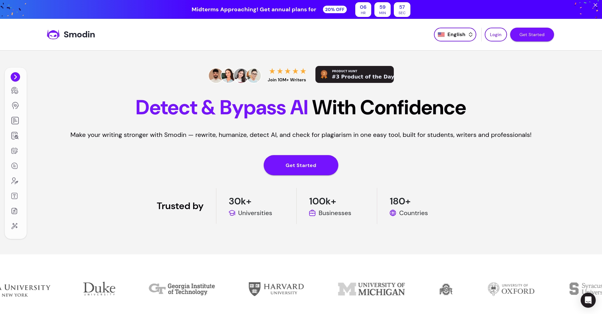Viewport: 602px width, 314px height.
Task: Click the boxed letter T sidebar icon
Action: pyautogui.click(x=15, y=196)
